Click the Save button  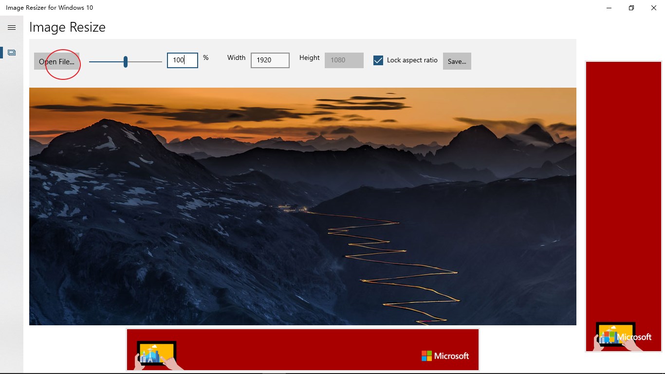tap(457, 61)
